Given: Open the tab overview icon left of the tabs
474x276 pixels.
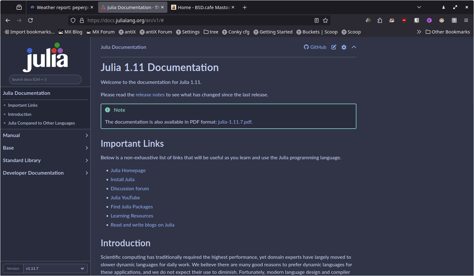Looking at the screenshot, I should pos(19,7).
